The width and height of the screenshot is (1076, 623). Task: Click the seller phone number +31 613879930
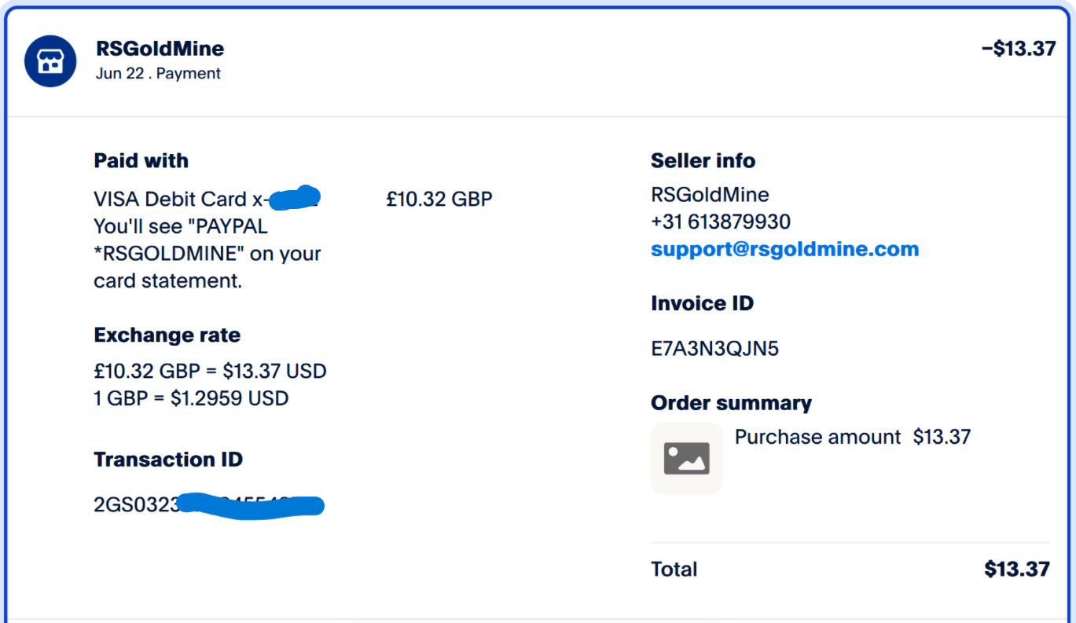[720, 222]
